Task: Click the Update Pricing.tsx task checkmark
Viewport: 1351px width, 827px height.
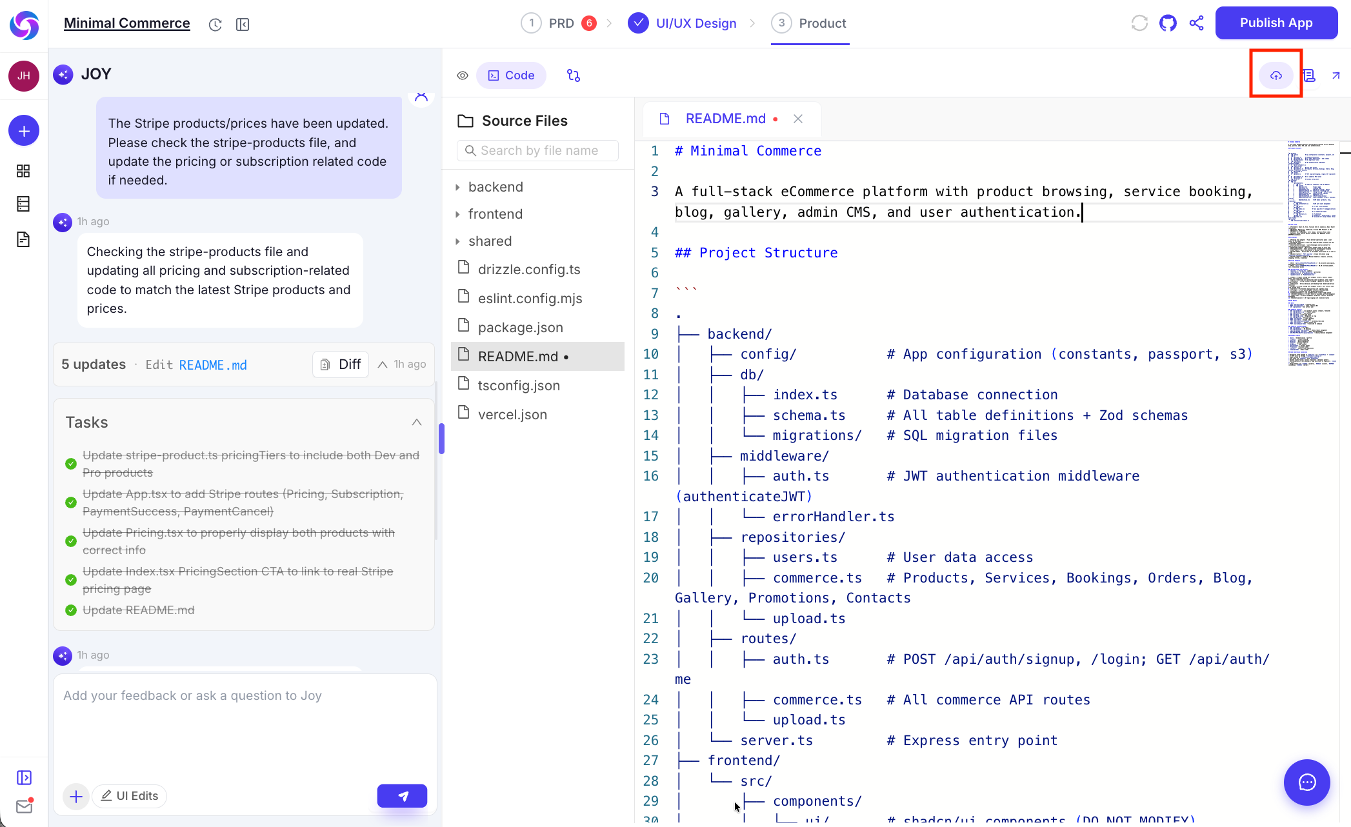Action: click(71, 541)
